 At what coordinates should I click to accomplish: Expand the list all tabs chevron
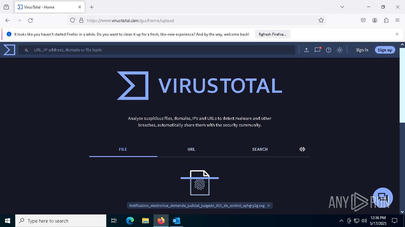(x=342, y=7)
